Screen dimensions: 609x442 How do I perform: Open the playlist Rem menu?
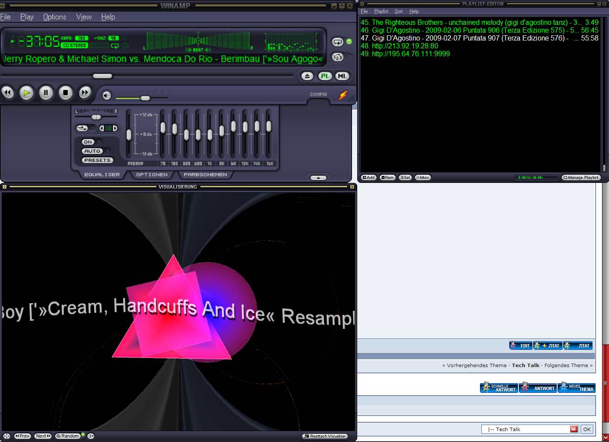(387, 178)
